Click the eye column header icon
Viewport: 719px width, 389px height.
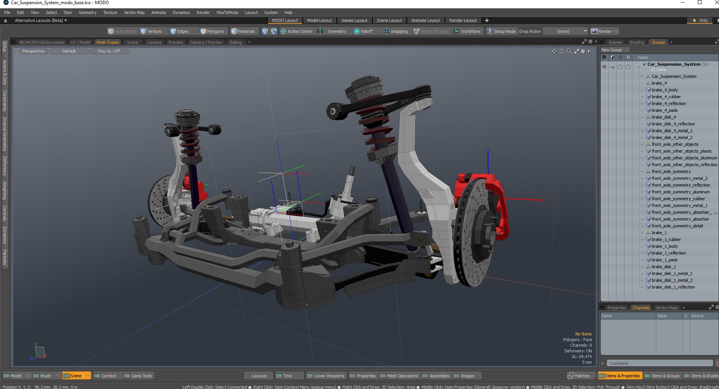tap(604, 57)
